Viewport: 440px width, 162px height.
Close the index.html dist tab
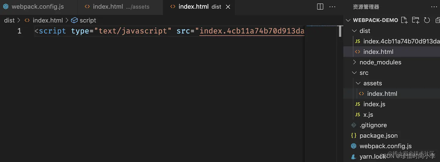click(x=228, y=7)
